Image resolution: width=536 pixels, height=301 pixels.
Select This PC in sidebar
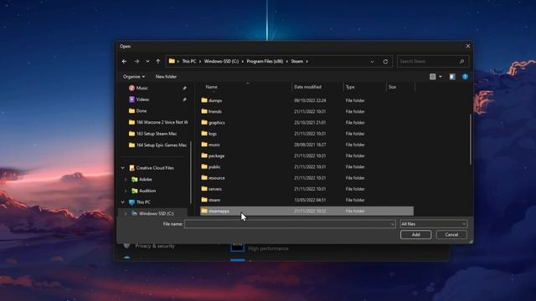coord(143,202)
